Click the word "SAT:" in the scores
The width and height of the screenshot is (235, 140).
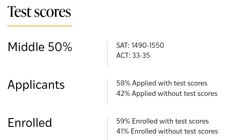pos(123,46)
